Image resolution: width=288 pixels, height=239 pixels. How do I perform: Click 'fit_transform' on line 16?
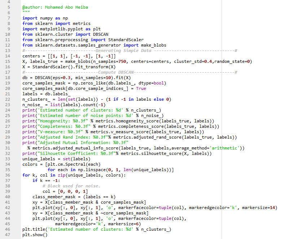92,67
